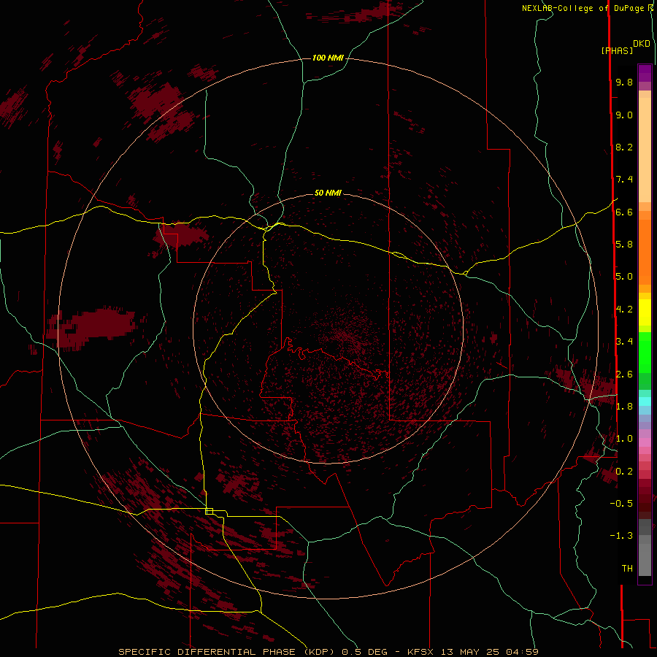Click the 4.2 scale value
This screenshot has height=657, width=657.
pos(624,310)
